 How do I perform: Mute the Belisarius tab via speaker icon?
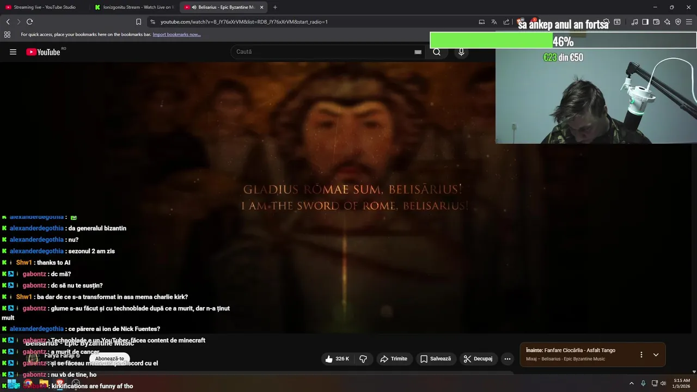coord(194,7)
